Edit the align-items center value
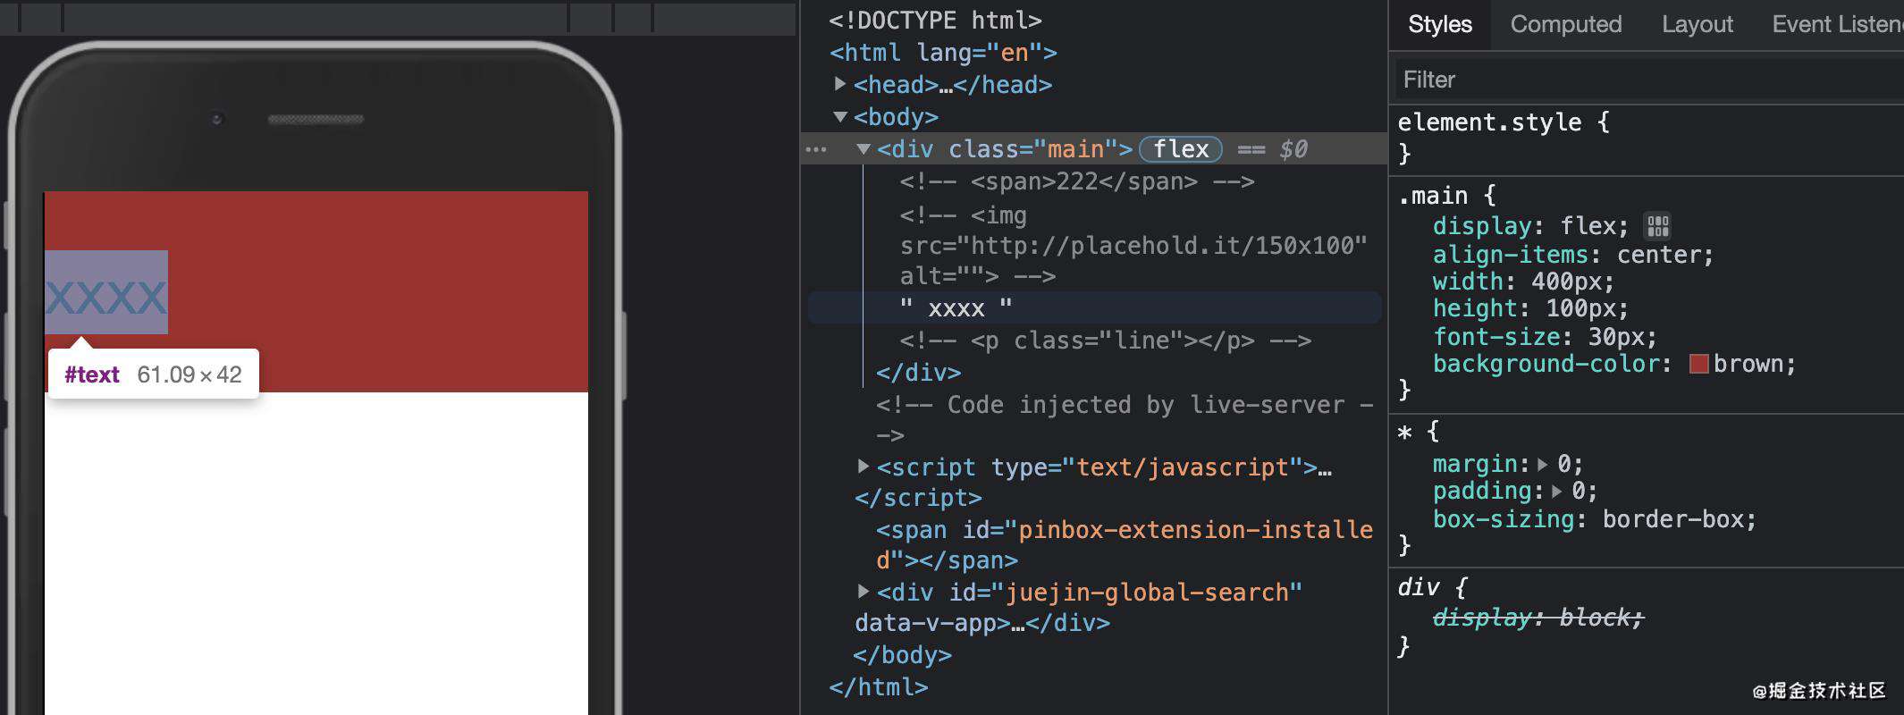Screen dimensions: 1904x715 click(x=1658, y=255)
